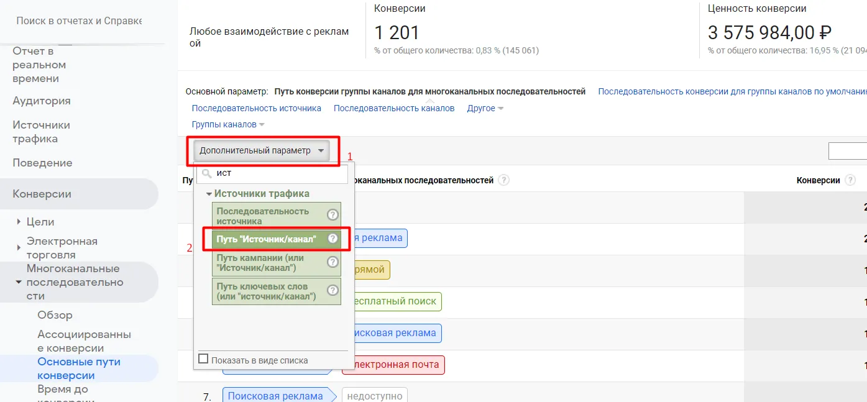The height and width of the screenshot is (402, 867).
Task: Click help icon beside dropdown option 'Последовательность источника'
Action: 333,215
